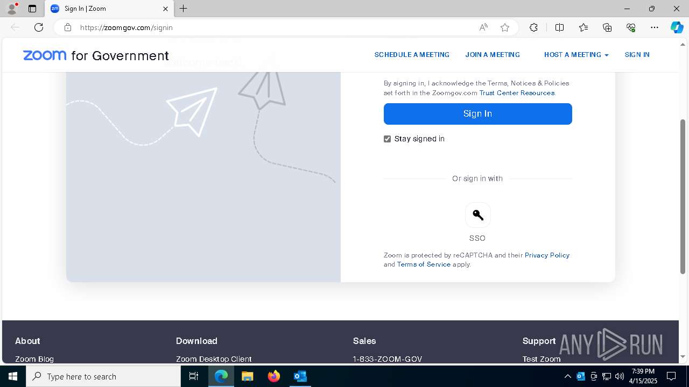Click the page vertical scrollbar thumb
This screenshot has height=387, width=689.
(x=683, y=196)
